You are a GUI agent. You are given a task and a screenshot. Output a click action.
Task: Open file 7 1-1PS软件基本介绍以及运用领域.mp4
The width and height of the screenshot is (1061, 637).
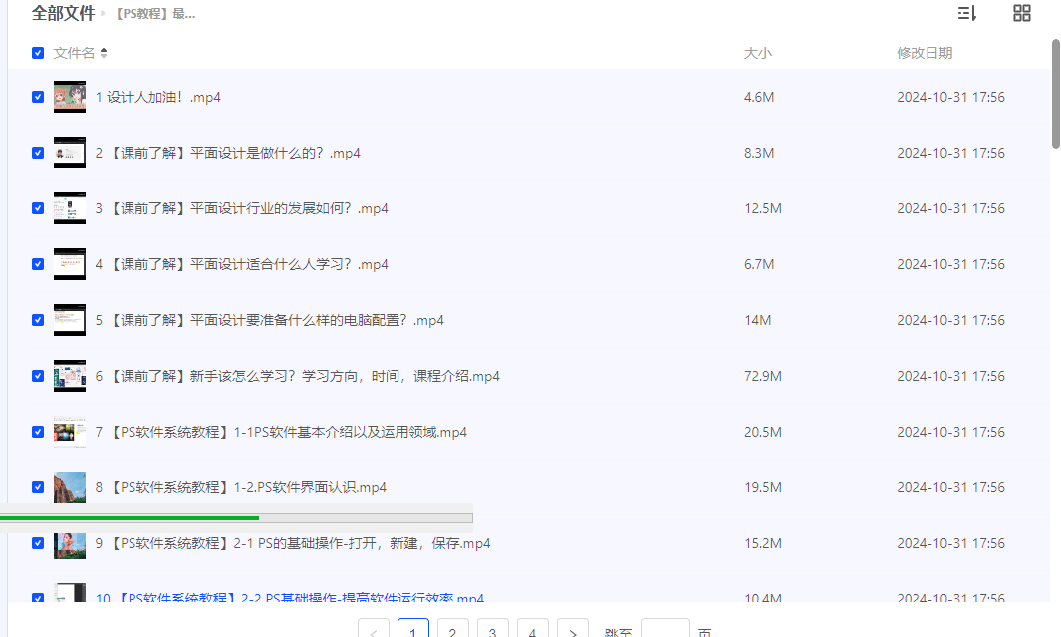pos(281,432)
